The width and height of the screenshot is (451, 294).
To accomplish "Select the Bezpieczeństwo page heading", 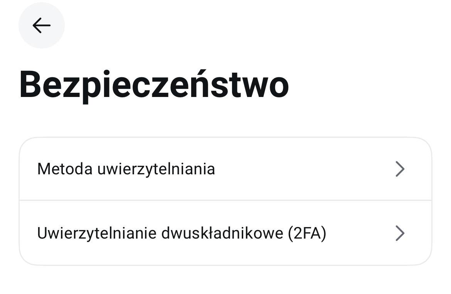I will pos(154,85).
